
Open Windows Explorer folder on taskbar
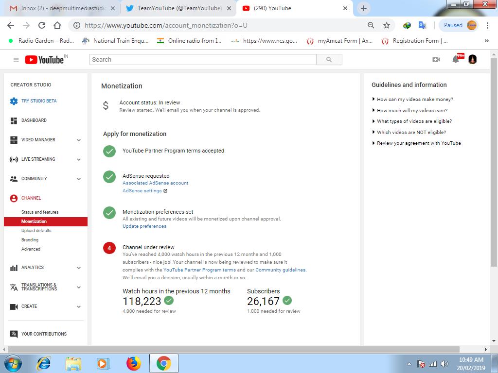tap(73, 363)
